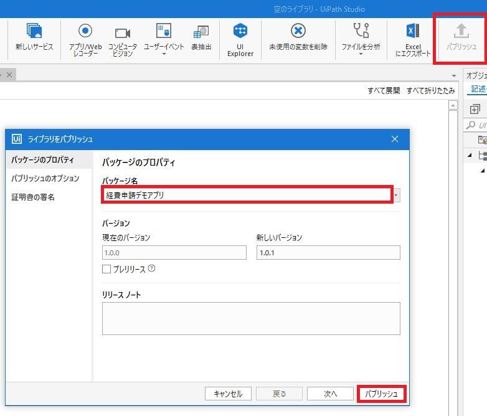Click the dialog パブリッシュ button
The width and height of the screenshot is (487, 416).
tap(381, 394)
